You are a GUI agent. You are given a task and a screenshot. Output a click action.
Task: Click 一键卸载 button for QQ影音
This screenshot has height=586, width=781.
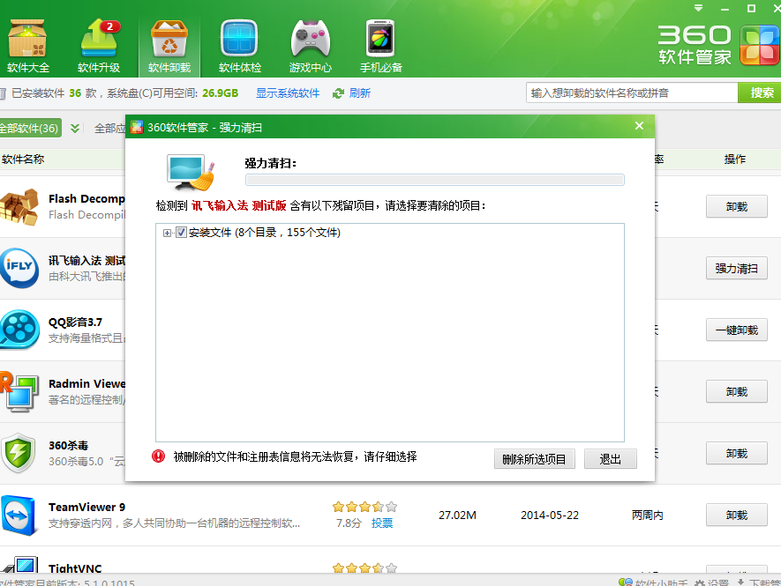tap(736, 330)
